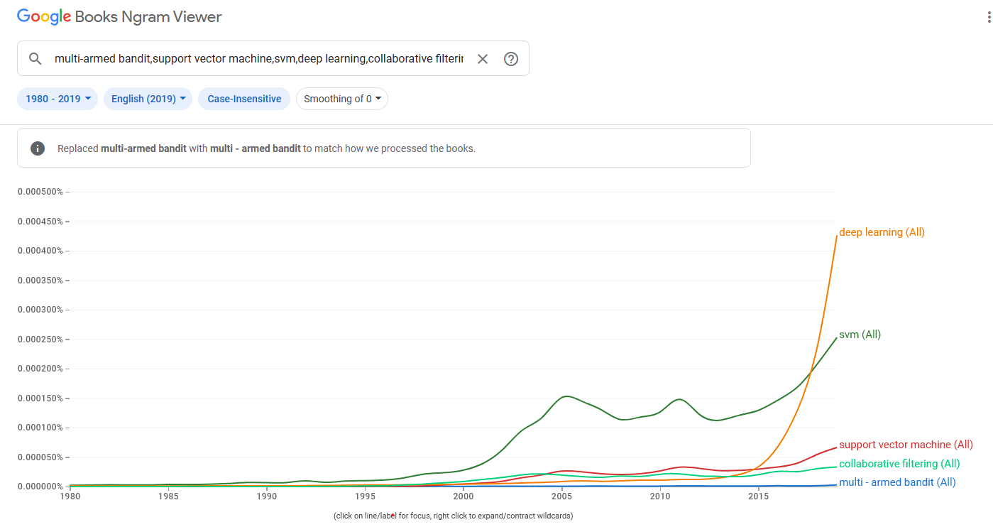Screen dimensions: 993x532
Task: Click the orange deep learning line endpoint
Action: [x=836, y=236]
